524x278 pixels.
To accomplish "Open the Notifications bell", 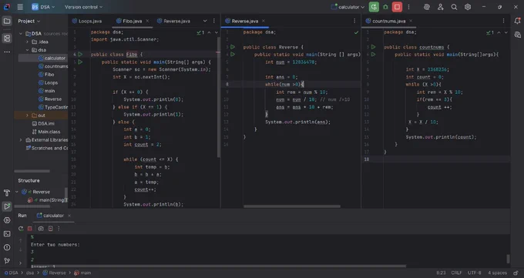I will click(517, 21).
